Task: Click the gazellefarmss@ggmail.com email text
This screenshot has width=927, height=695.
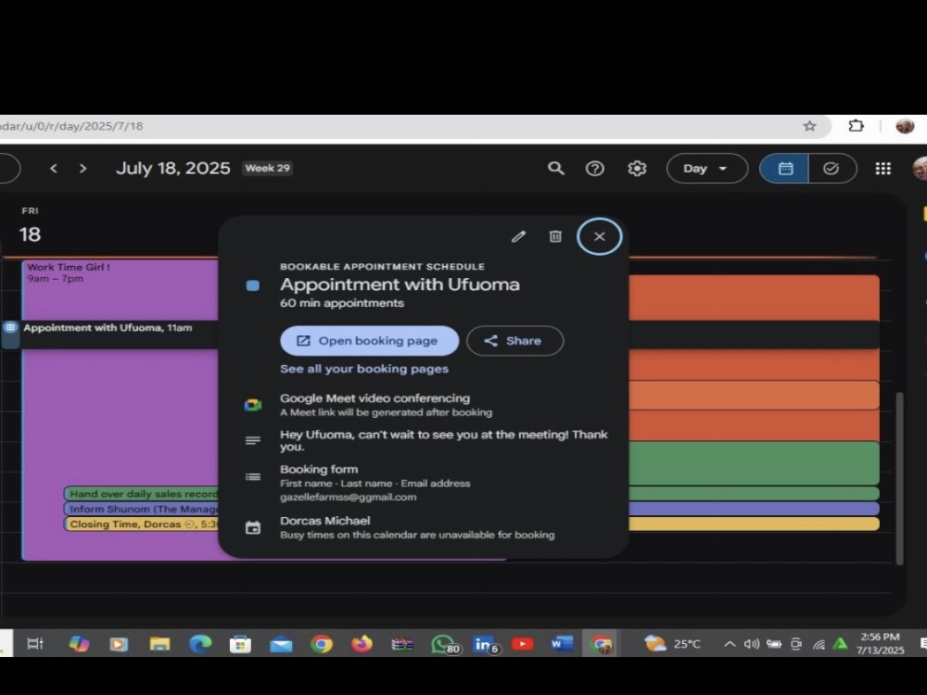Action: (x=349, y=498)
